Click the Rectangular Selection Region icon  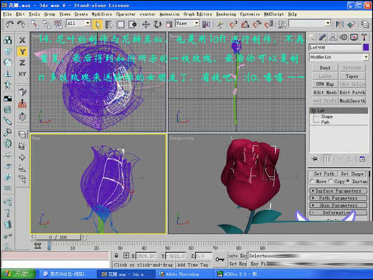pos(121,24)
